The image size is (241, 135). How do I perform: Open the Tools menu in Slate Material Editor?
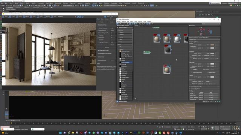point(145,22)
